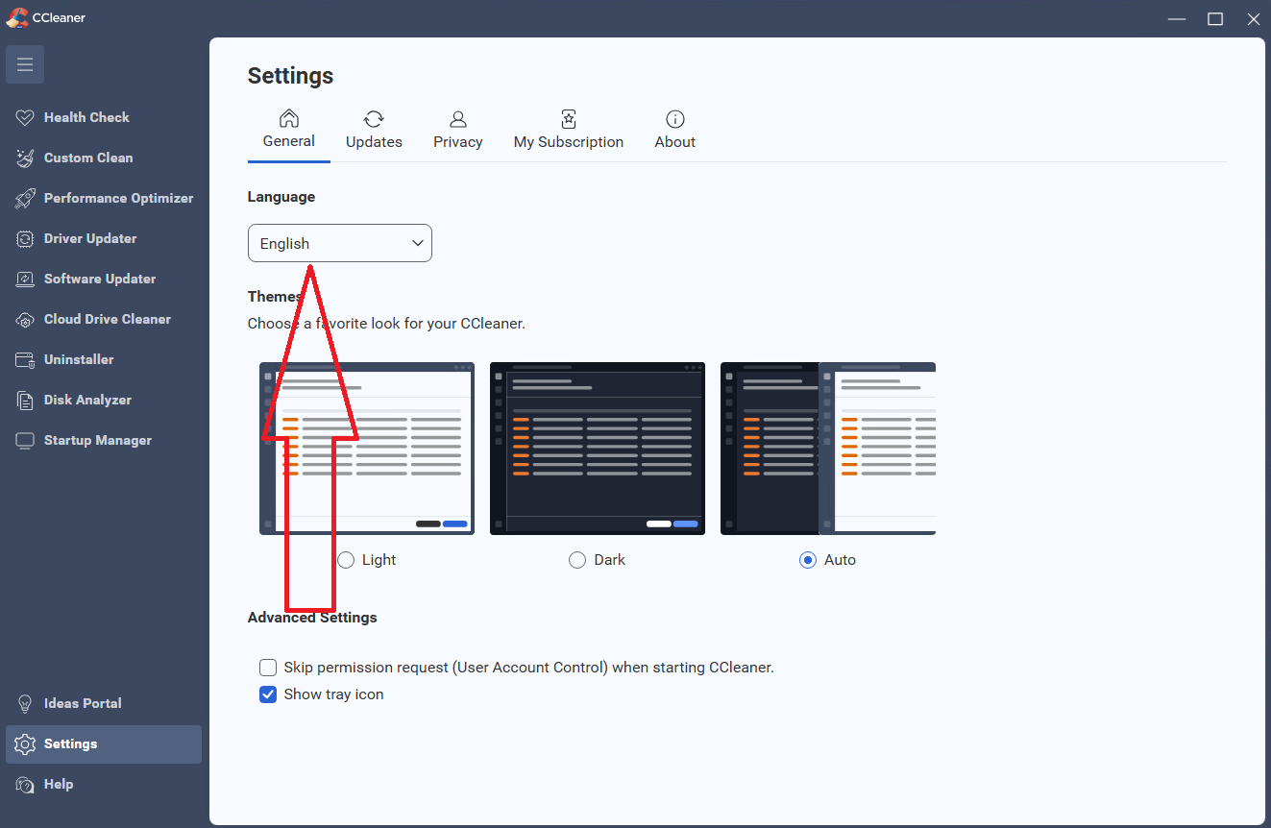Image resolution: width=1271 pixels, height=828 pixels.
Task: Select the Driver Updater chip icon
Action: pos(25,238)
